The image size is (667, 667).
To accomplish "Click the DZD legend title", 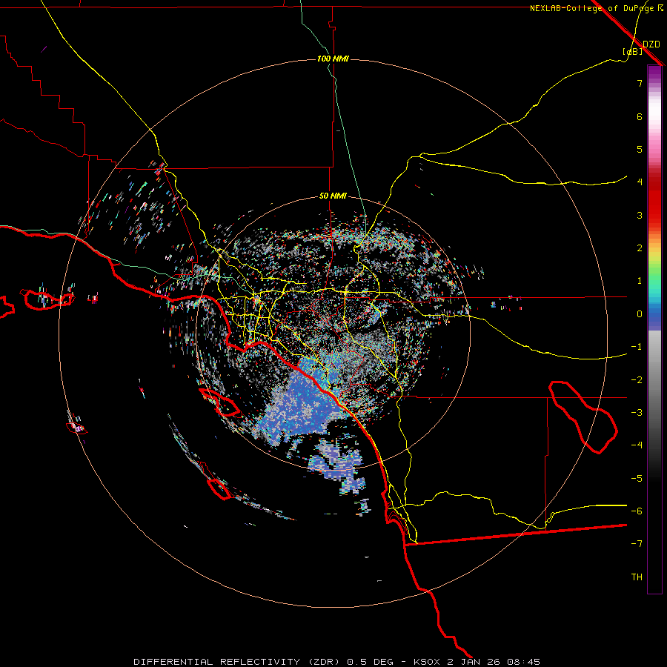I will 651,44.
